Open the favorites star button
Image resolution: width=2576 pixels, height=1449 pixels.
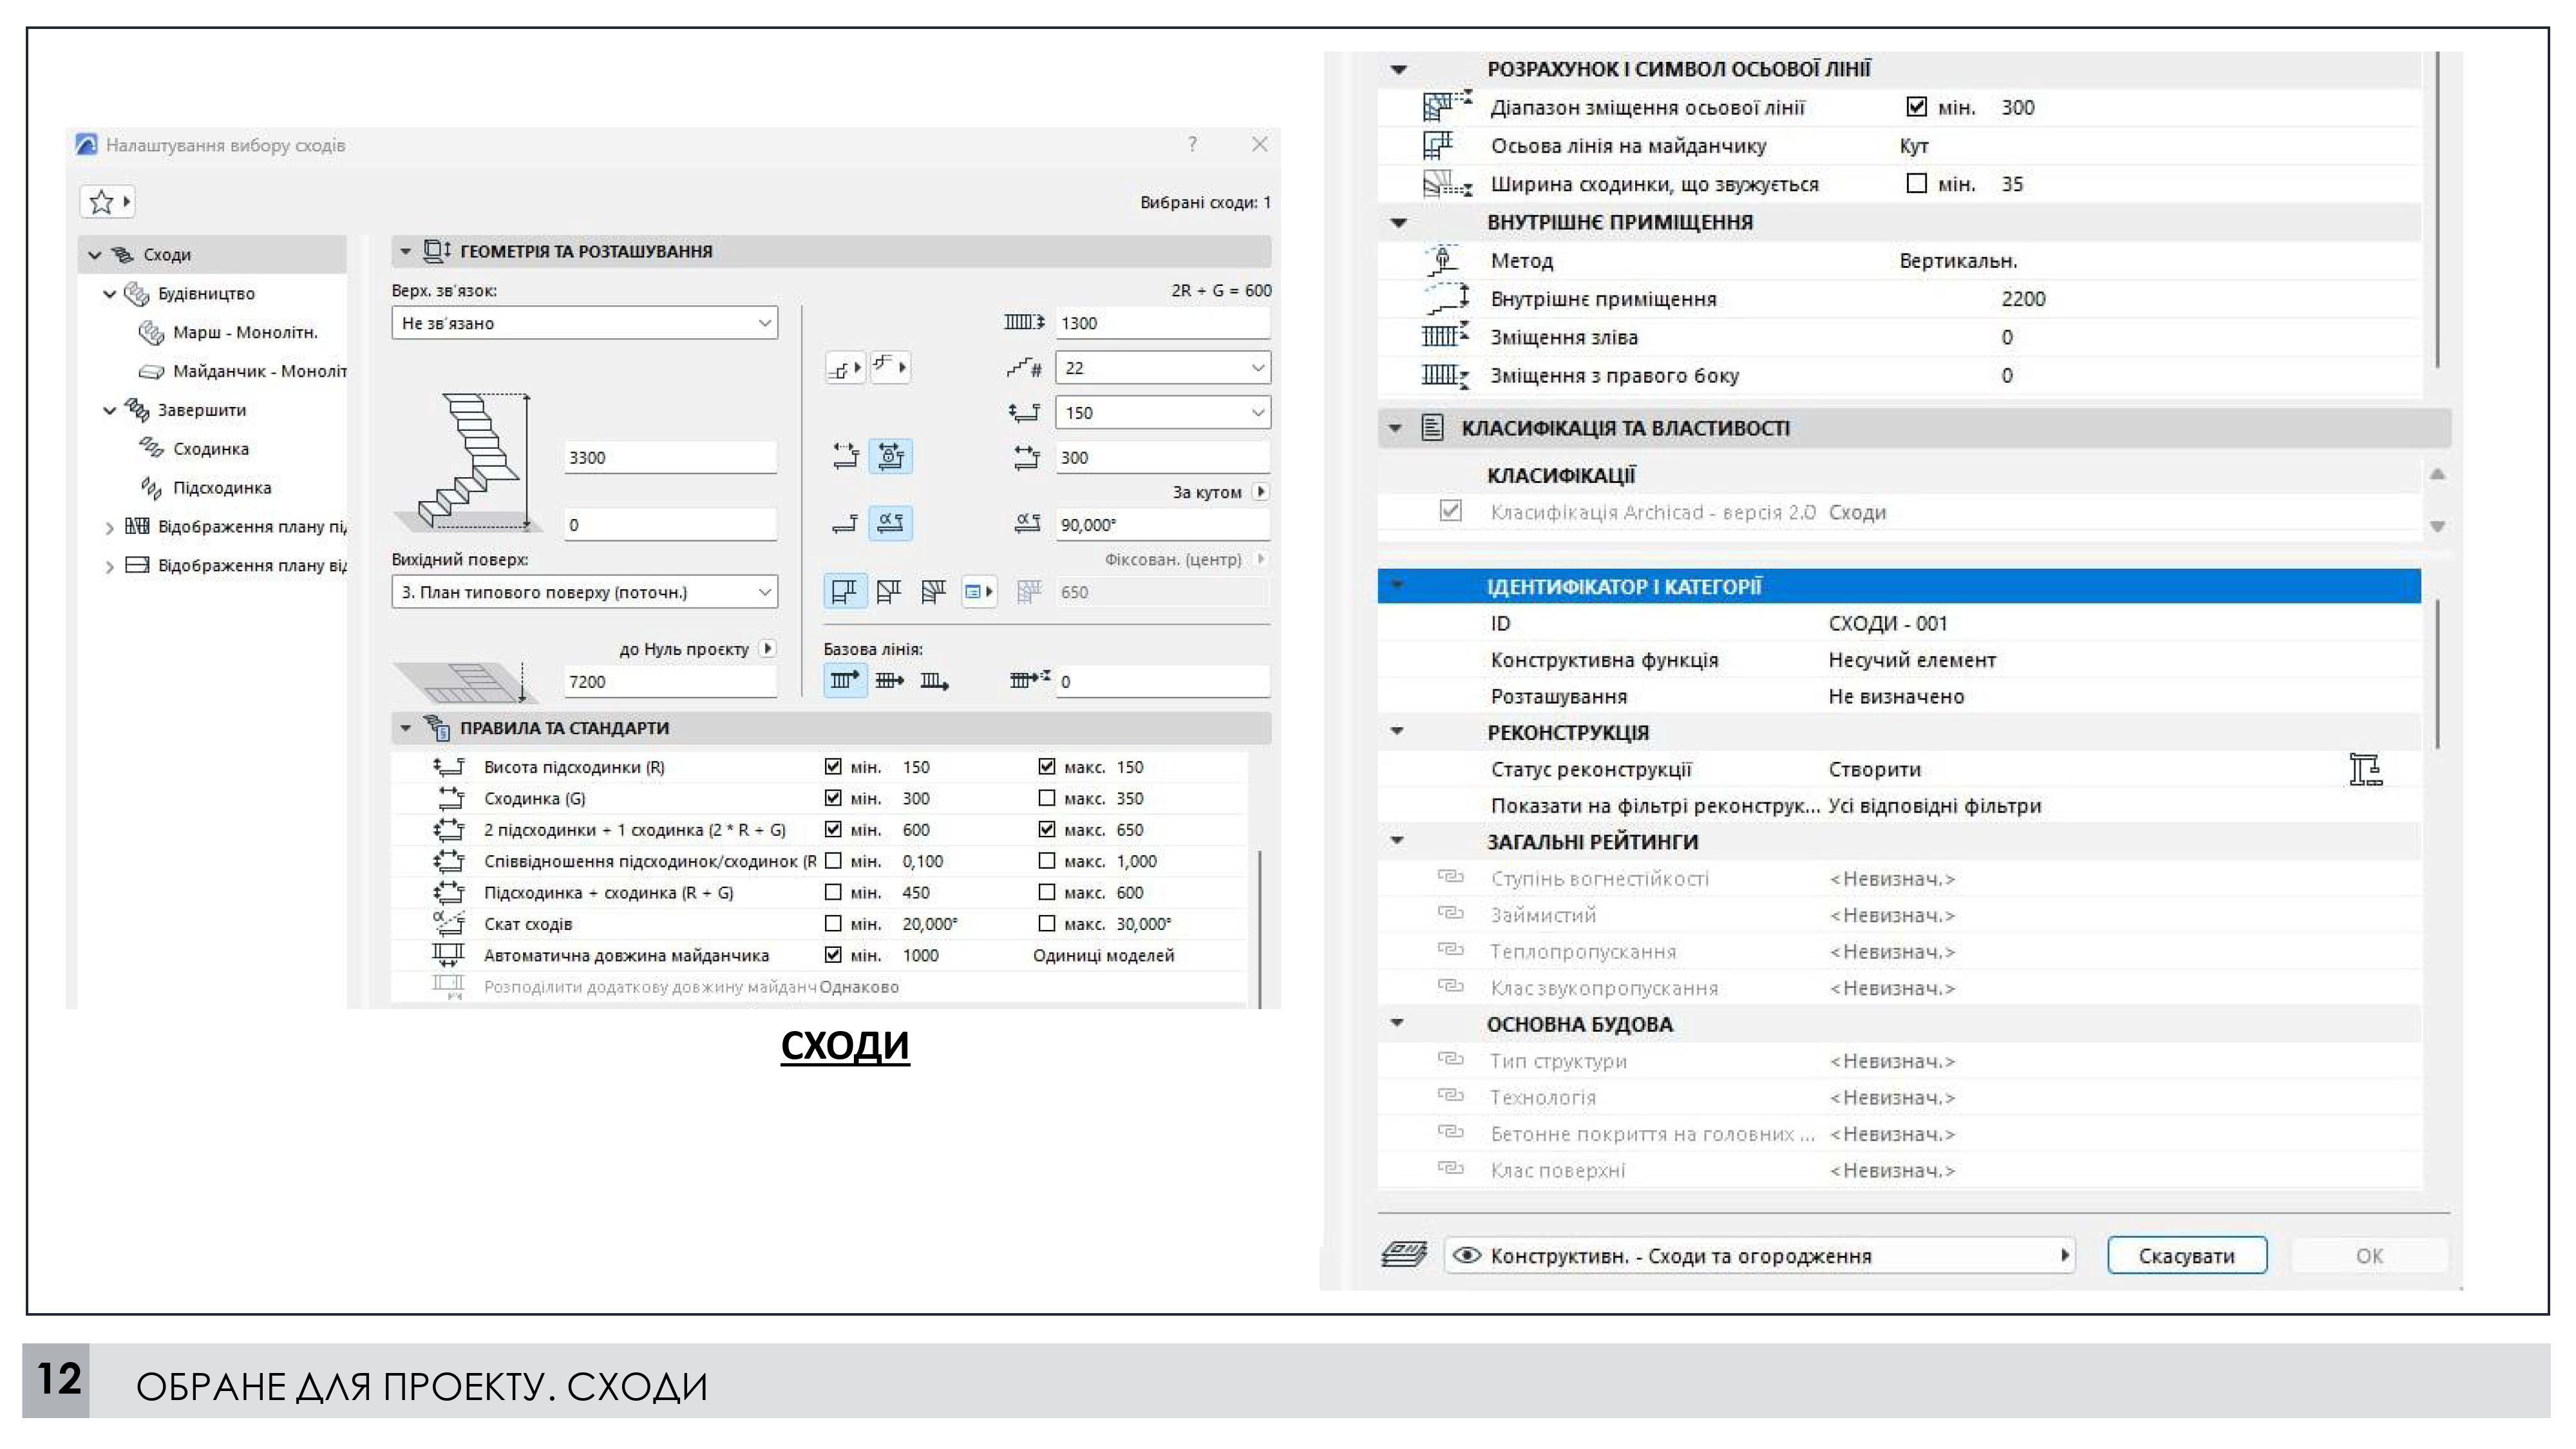[x=107, y=202]
